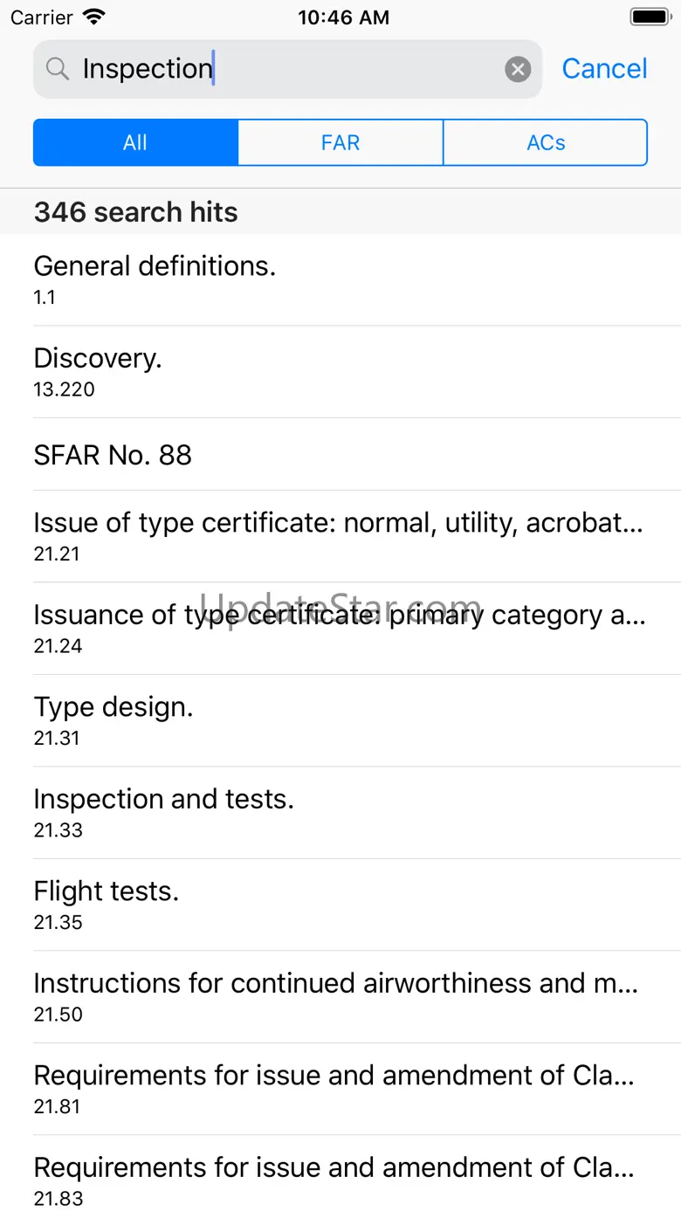681x1211 pixels.
Task: Open section 21.24 Issuance of type certificate
Action: [x=340, y=629]
